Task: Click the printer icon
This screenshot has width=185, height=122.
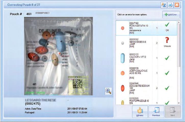Action: pyautogui.click(x=170, y=5)
